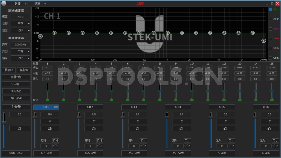Viewport: 281px width, 158px height.
Task: Mute CH 2 with its speaker icon
Action: point(94,129)
